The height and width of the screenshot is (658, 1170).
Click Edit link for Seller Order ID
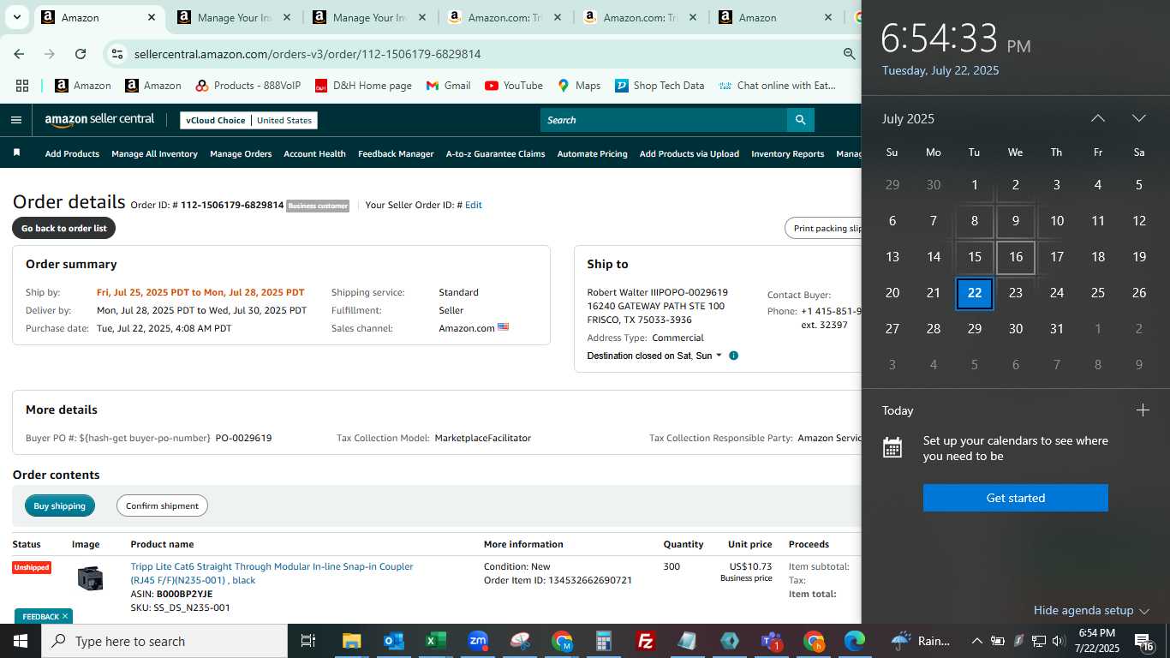click(473, 205)
